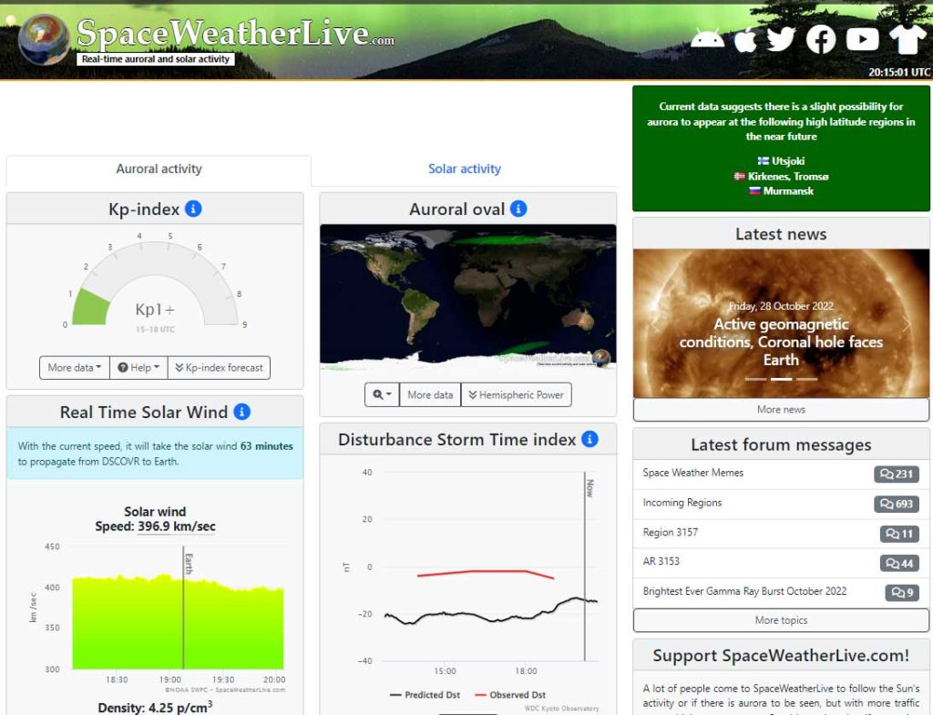Show info about the Auroral oval
The width and height of the screenshot is (933, 715).
click(x=518, y=209)
